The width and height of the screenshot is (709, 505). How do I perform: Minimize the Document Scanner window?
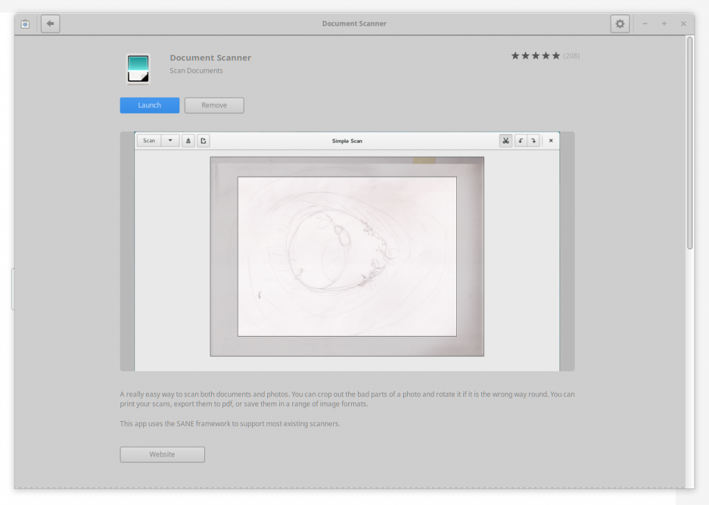[645, 24]
